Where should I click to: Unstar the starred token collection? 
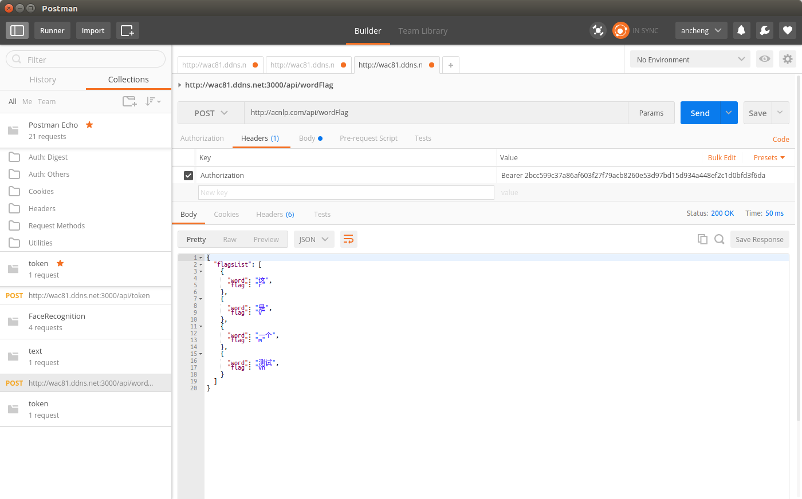point(60,263)
